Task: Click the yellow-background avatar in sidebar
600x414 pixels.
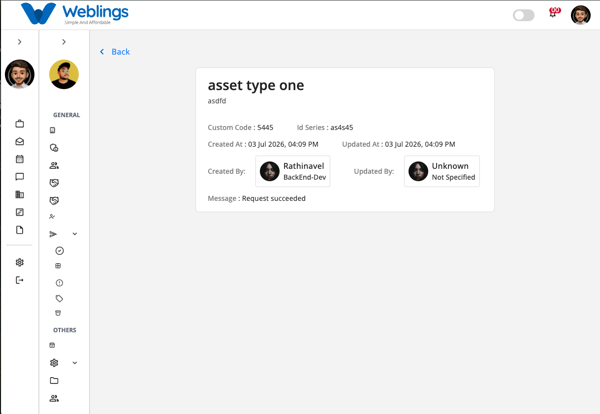Action: click(x=64, y=74)
